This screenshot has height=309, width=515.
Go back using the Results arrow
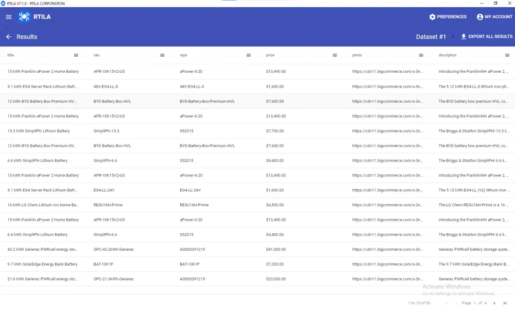(x=9, y=37)
